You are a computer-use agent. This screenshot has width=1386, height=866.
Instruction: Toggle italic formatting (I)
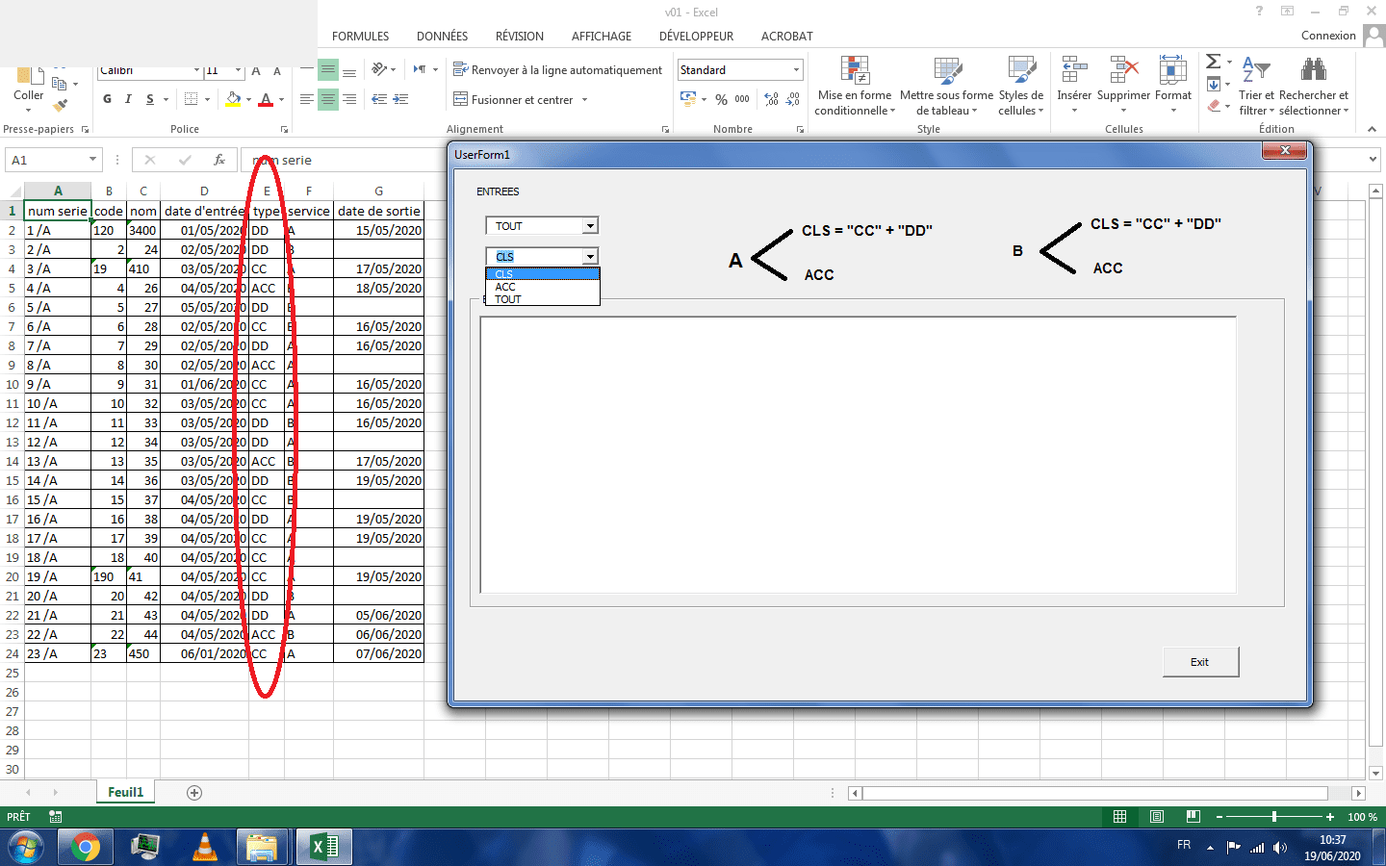pyautogui.click(x=128, y=99)
